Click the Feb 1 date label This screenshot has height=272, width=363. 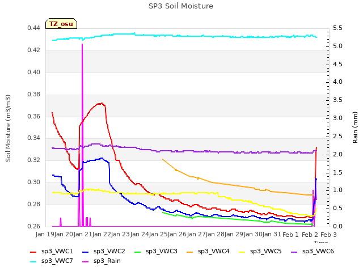tap(291, 235)
